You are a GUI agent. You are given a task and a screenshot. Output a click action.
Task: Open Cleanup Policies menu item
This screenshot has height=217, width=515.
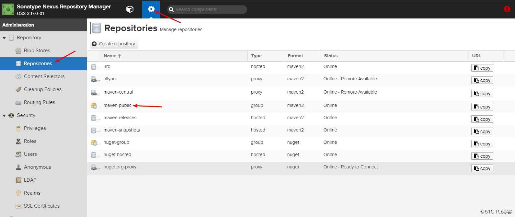(x=43, y=89)
